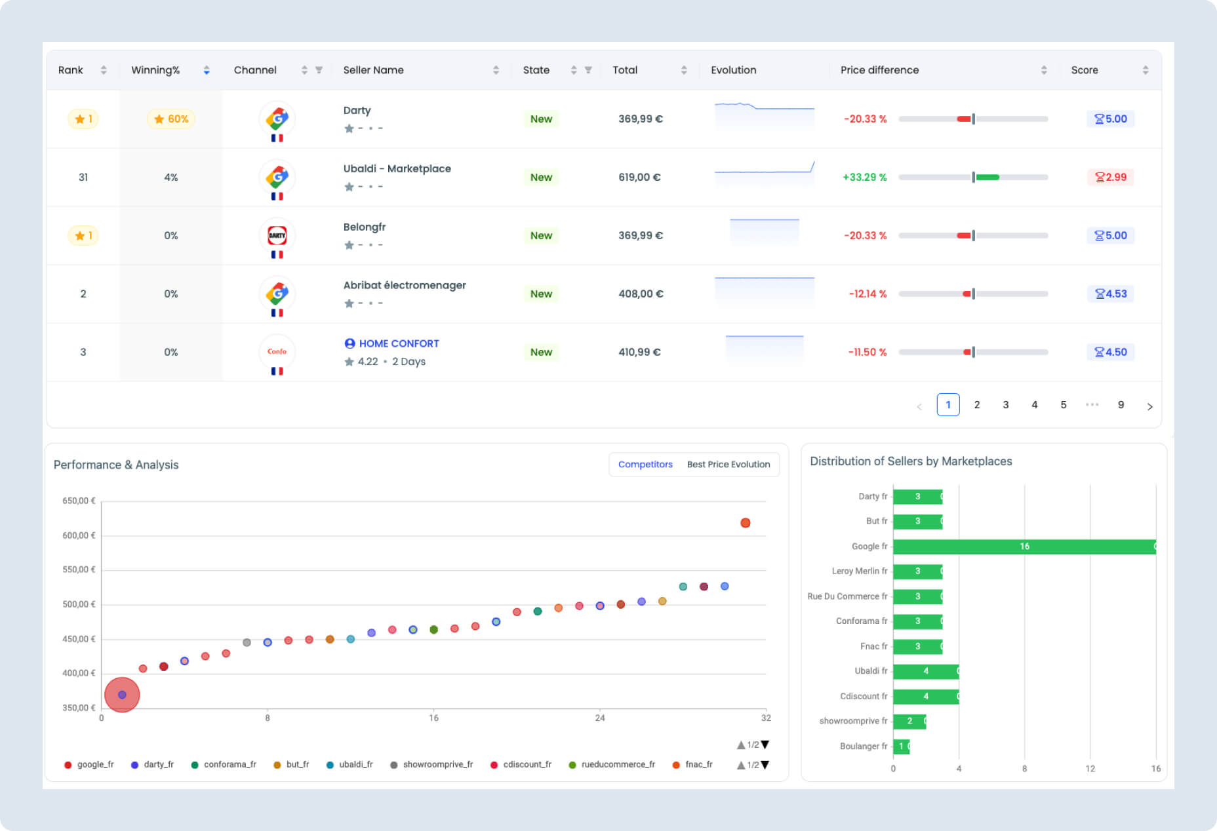Viewport: 1217px width, 831px height.
Task: Click the +33.29 % green price bar
Action: click(973, 178)
